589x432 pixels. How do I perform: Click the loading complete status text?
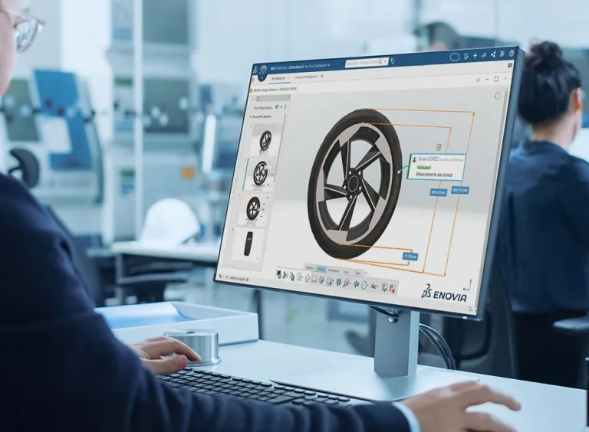[x=237, y=279]
